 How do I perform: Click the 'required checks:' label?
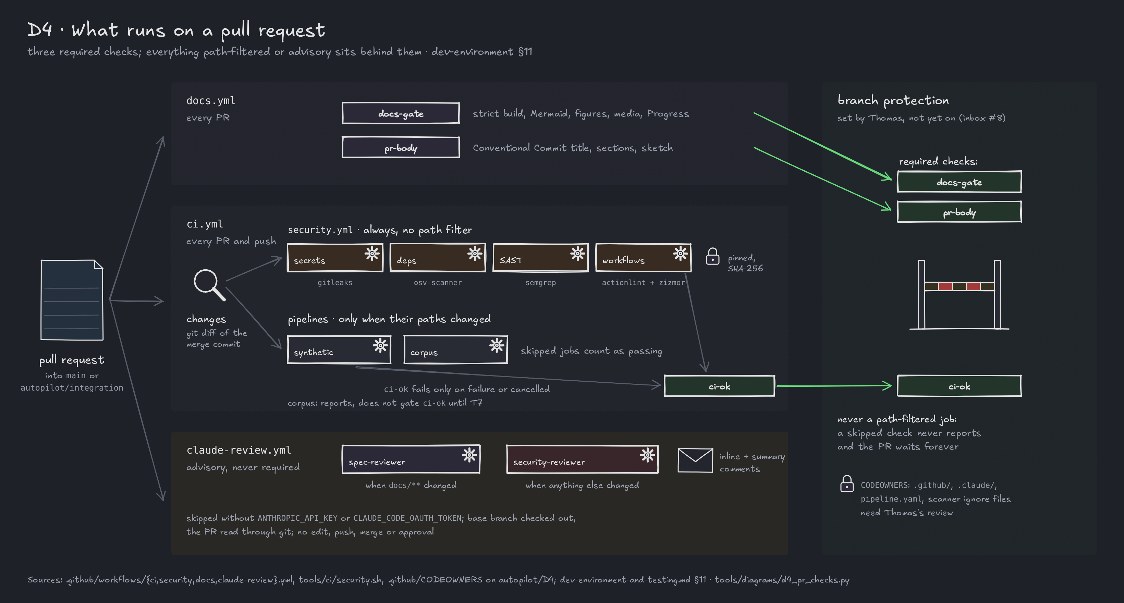pos(938,161)
